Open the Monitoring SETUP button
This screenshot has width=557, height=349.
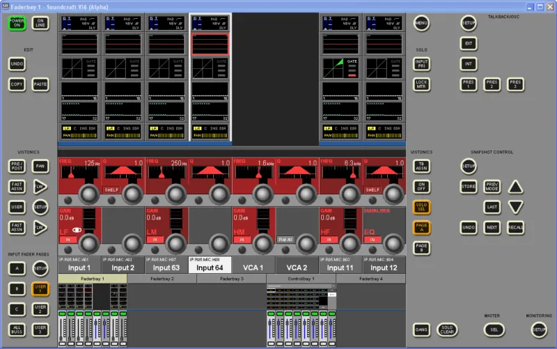coord(539,329)
